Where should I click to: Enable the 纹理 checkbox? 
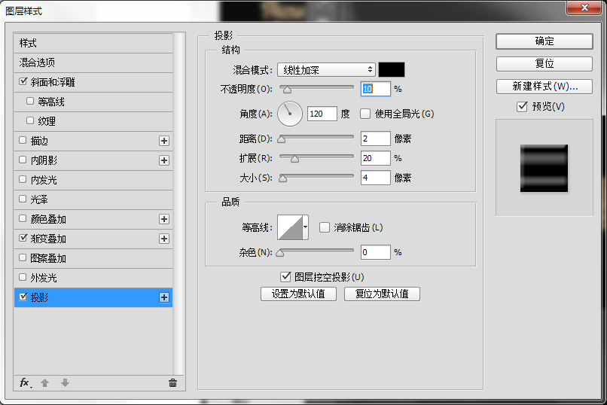30,120
